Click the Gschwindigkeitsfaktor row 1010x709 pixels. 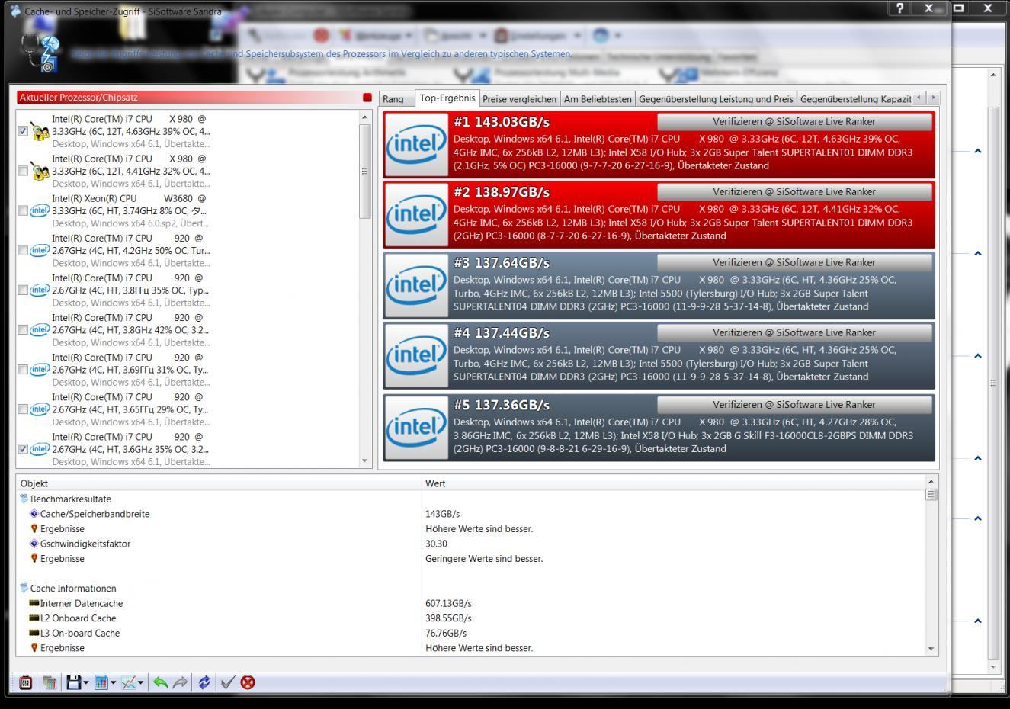pyautogui.click(x=470, y=544)
